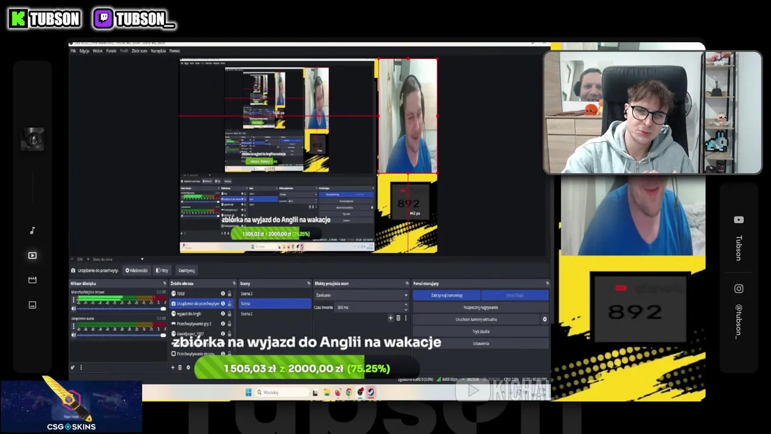Viewport: 771px width, 434px height.
Task: Toggle lock on the 100zl source
Action: tap(229, 294)
